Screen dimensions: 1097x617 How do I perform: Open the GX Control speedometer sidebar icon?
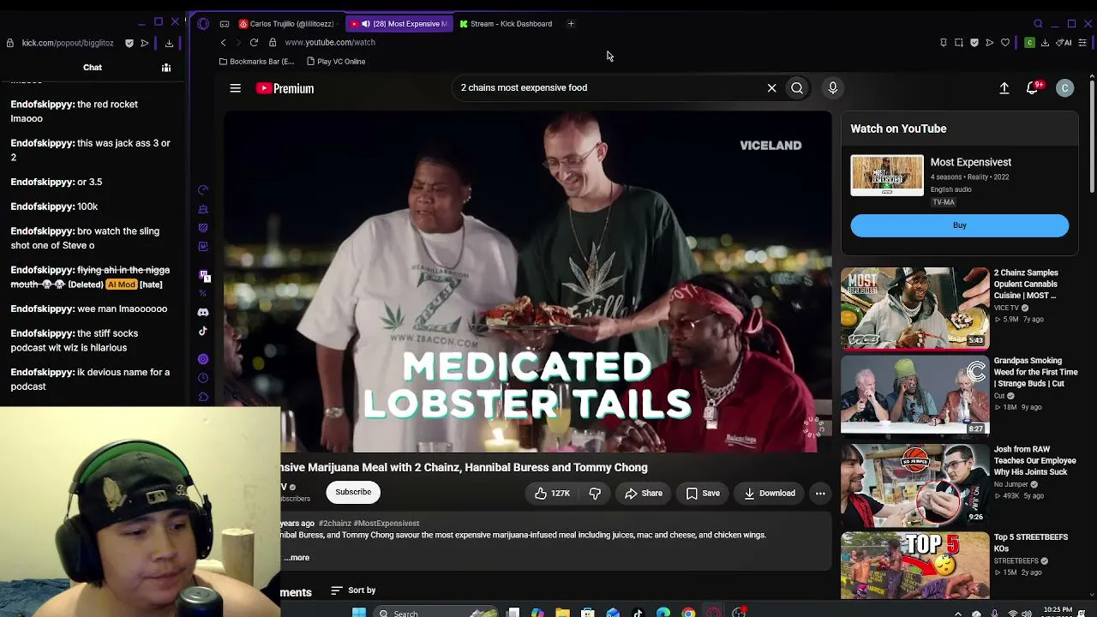point(203,190)
